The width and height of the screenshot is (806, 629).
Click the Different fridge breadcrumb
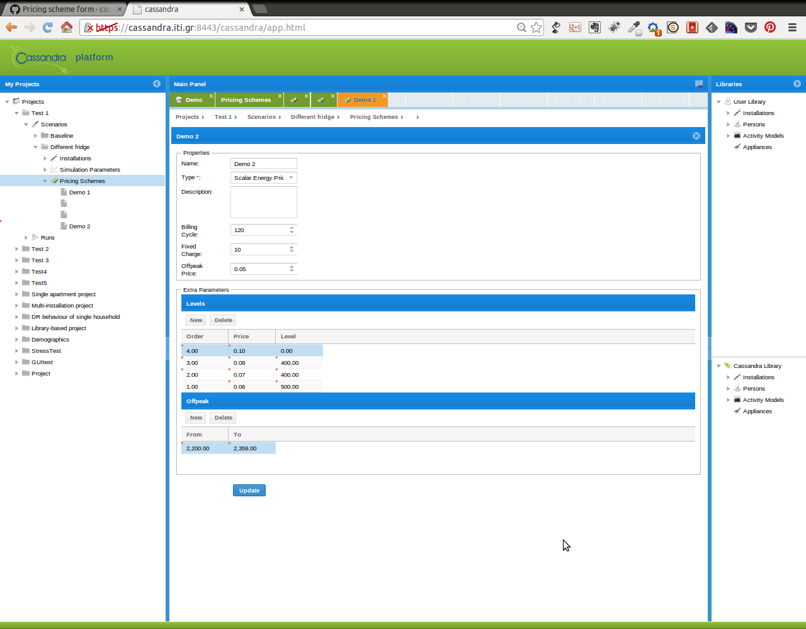pos(312,117)
